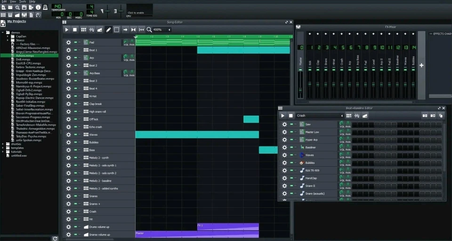Play the song in Song-Editor
The width and height of the screenshot is (452, 241).
tap(66, 30)
